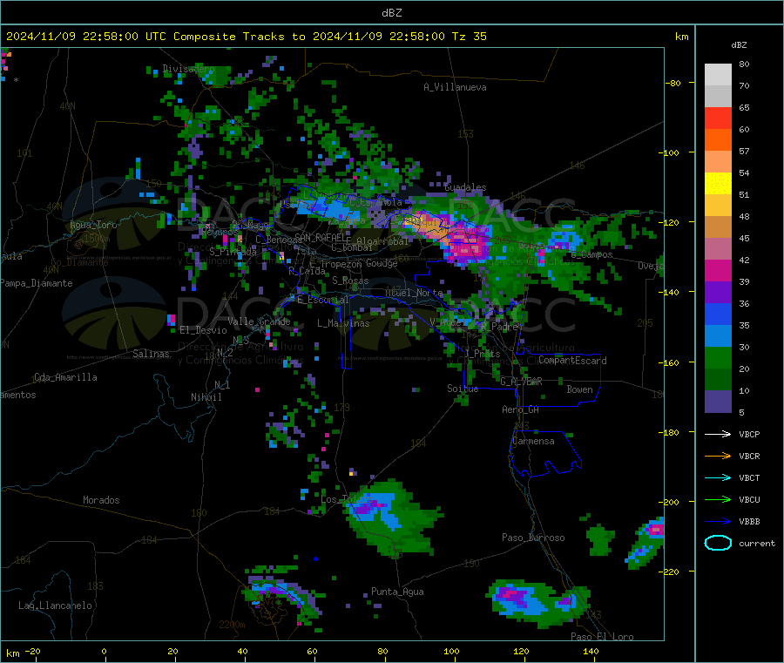784x663 pixels.
Task: Select the magenta 39 dBZ color swatch
Action: (718, 270)
